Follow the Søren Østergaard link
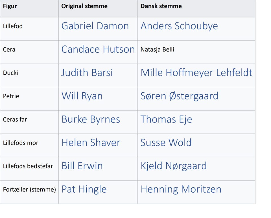This screenshot has width=271, height=218. click(179, 96)
